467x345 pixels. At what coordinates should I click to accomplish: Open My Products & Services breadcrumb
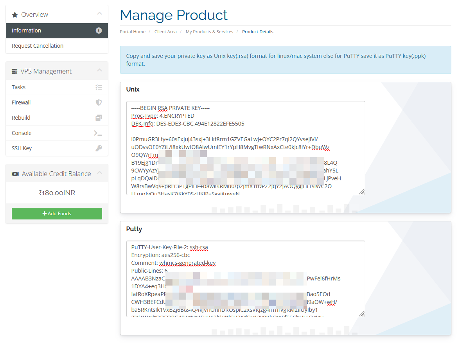tap(209, 32)
